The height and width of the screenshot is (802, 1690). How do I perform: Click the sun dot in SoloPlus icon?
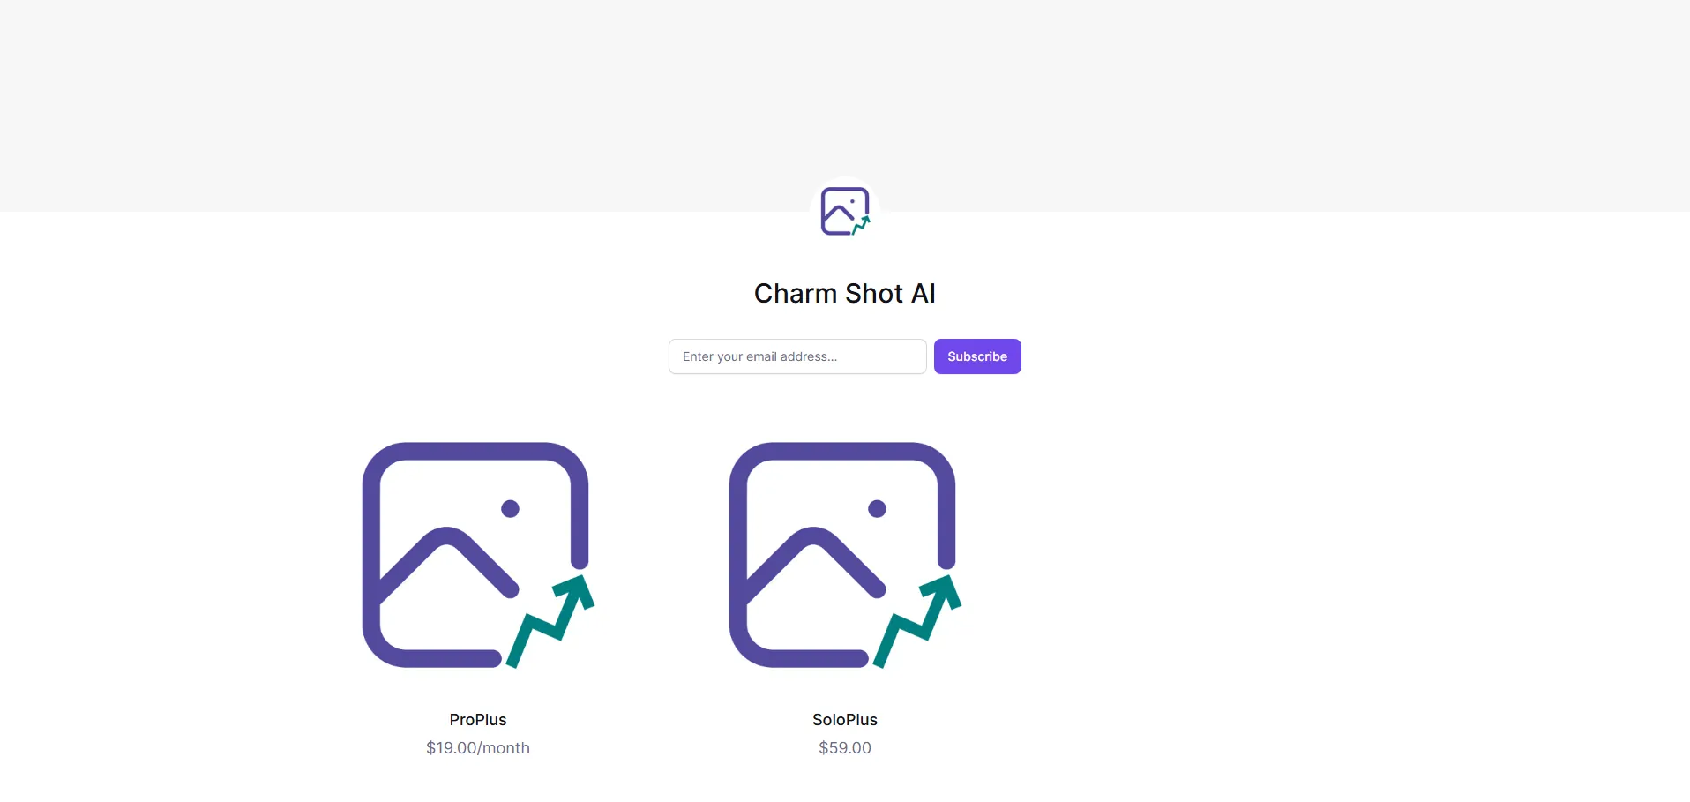[877, 508]
